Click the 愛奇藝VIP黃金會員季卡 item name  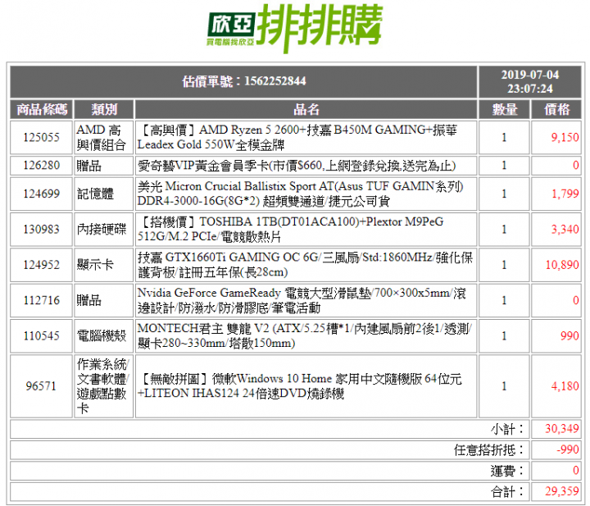tap(296, 166)
